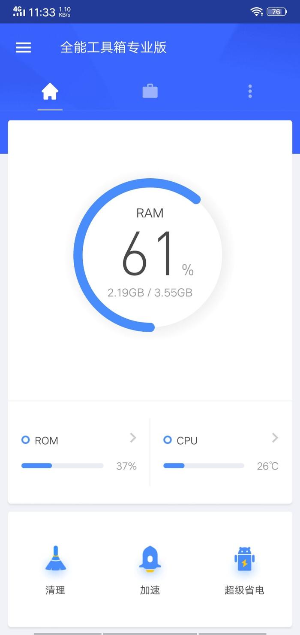Tap the 加速 label text

150,590
